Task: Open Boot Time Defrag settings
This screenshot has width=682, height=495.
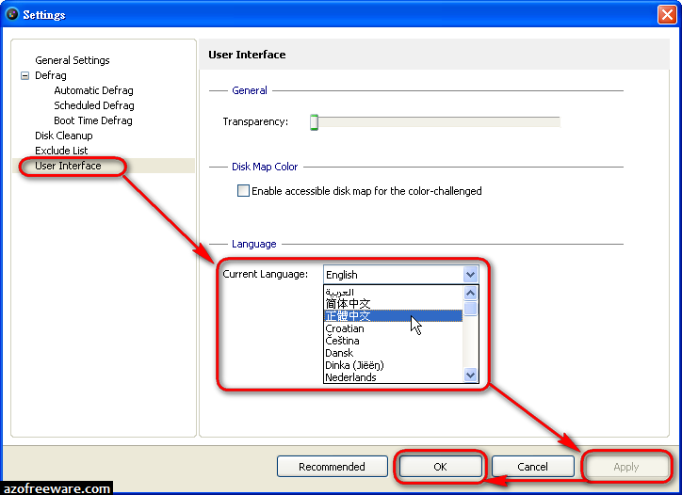Action: coord(93,120)
